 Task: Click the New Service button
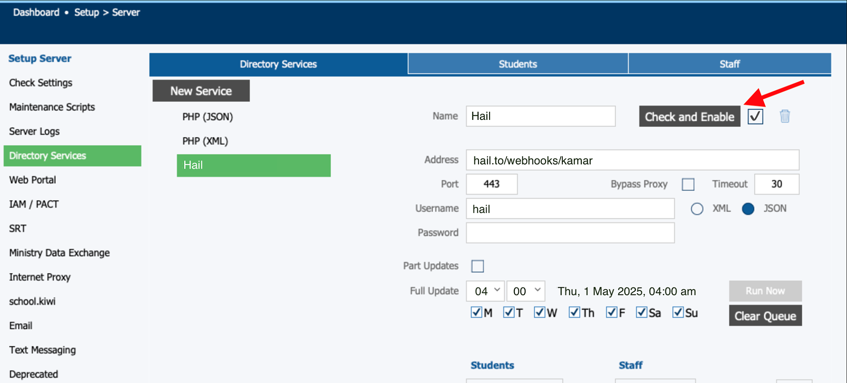pos(201,91)
